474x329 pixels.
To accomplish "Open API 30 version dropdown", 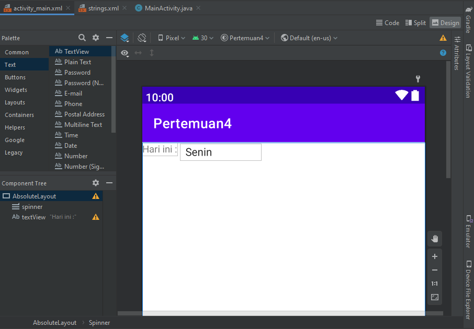I will (x=203, y=38).
